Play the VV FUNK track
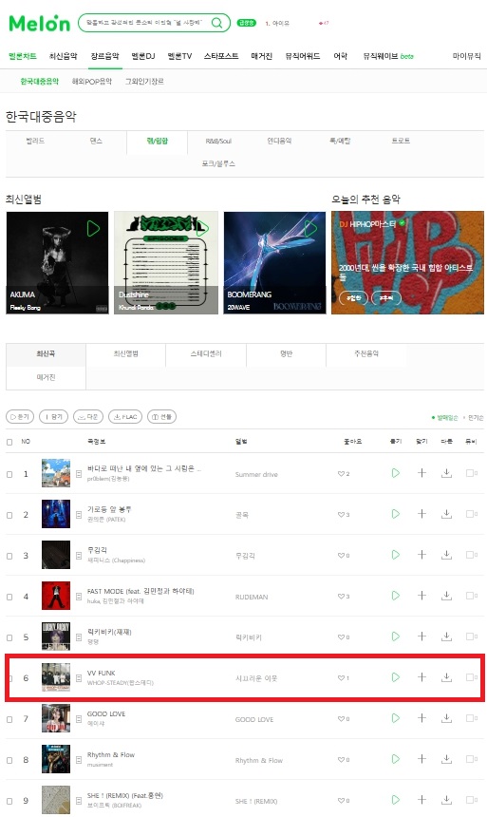 coord(396,677)
